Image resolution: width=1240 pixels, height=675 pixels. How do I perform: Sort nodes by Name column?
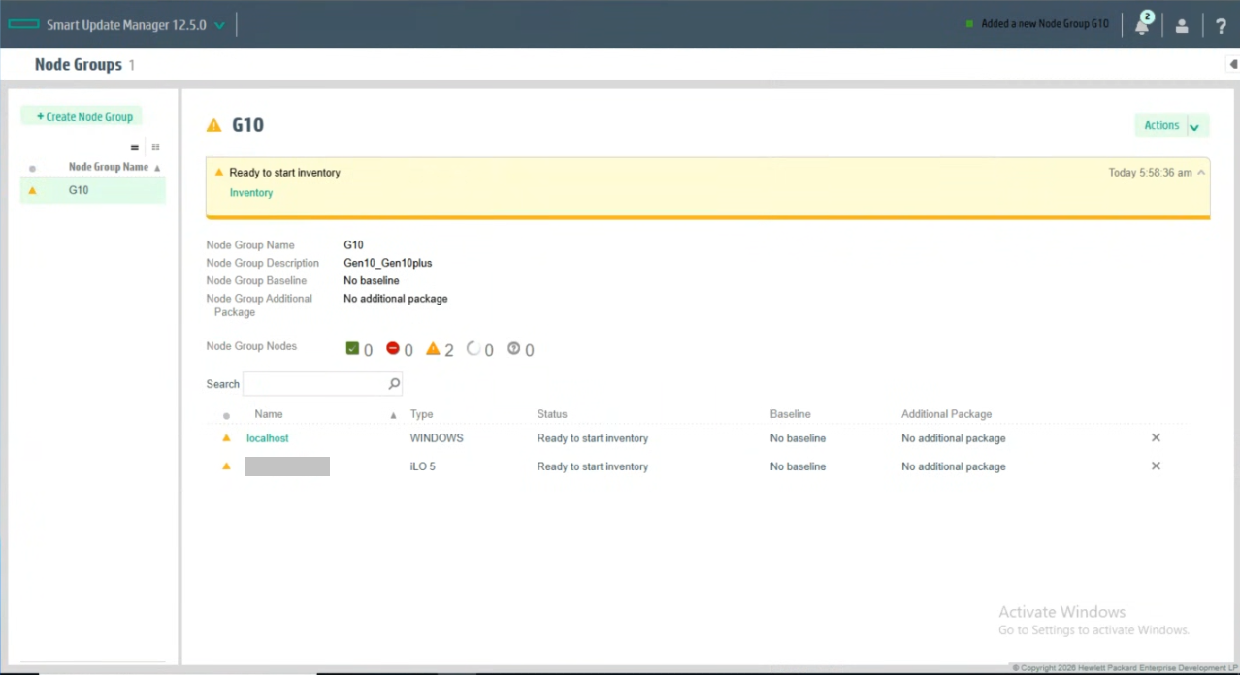coord(269,414)
